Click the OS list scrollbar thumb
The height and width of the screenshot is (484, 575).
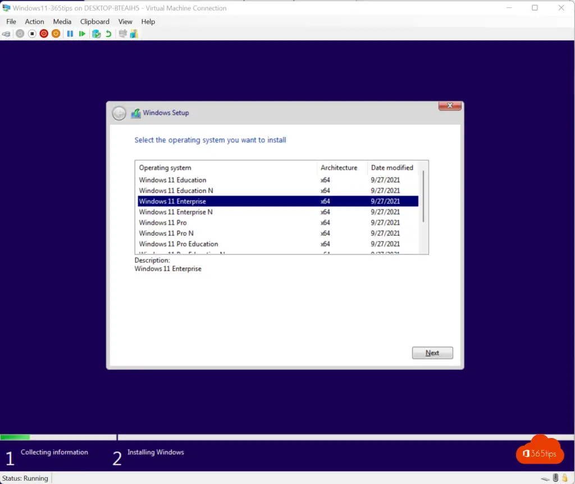[x=423, y=196]
